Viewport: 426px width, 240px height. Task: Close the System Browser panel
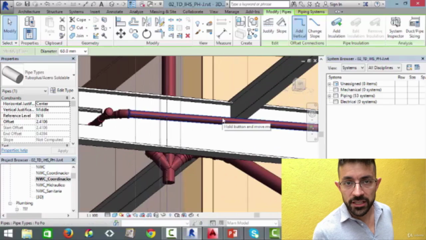(x=423, y=59)
